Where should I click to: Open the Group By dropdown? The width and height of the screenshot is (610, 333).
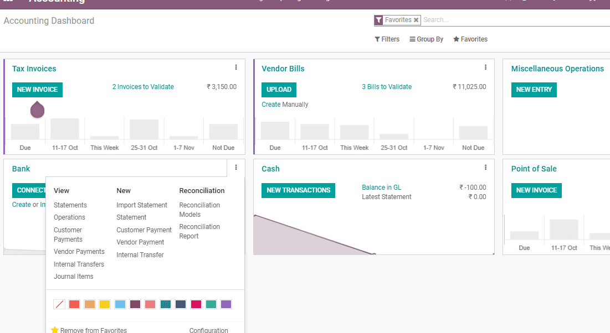[x=426, y=39]
